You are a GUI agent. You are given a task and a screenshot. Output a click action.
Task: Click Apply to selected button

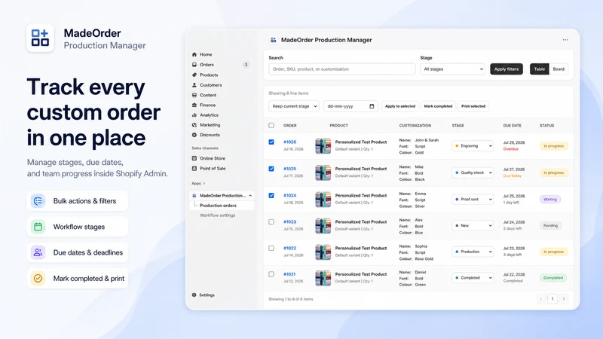tap(400, 106)
